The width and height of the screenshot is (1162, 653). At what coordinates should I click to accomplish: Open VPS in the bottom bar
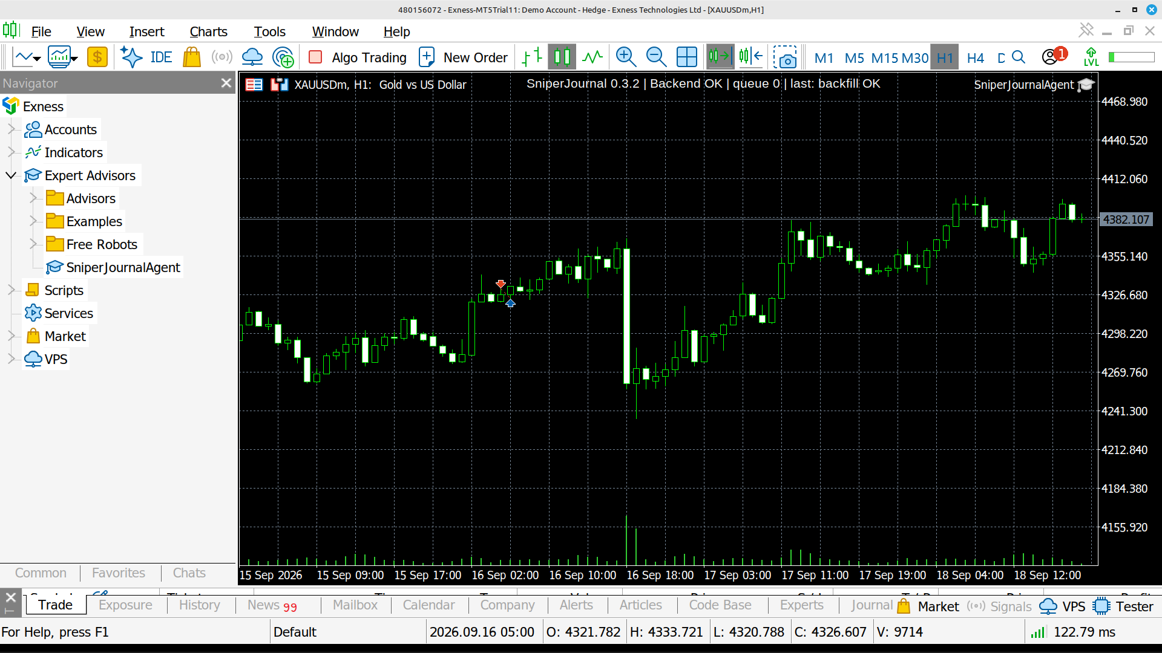click(1062, 606)
